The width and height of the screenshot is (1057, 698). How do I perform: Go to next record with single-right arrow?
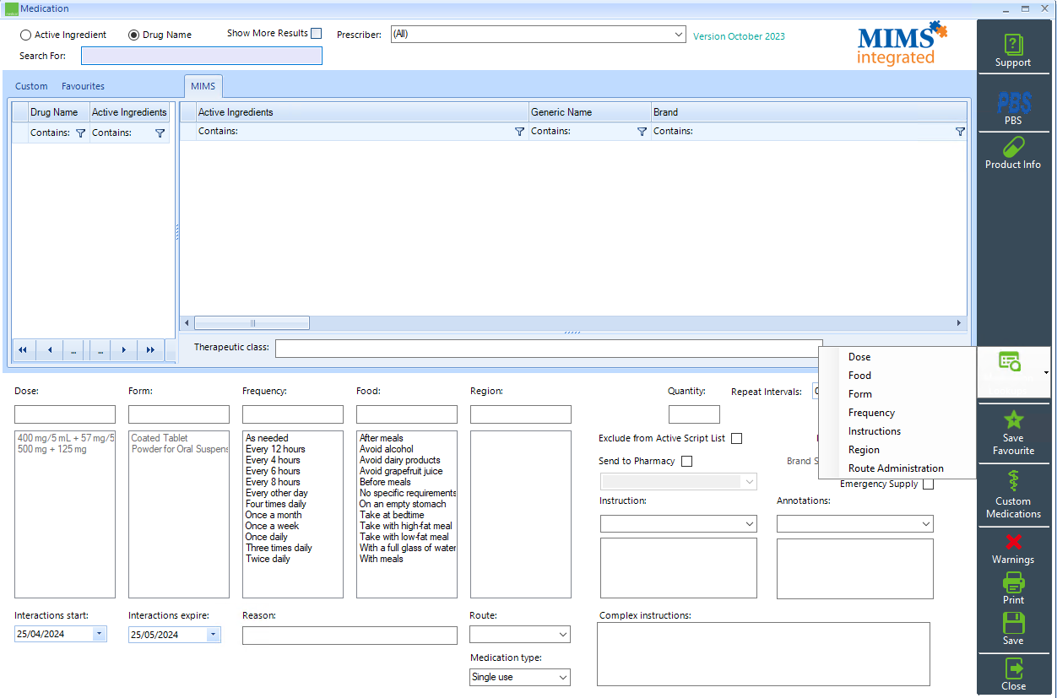(125, 349)
